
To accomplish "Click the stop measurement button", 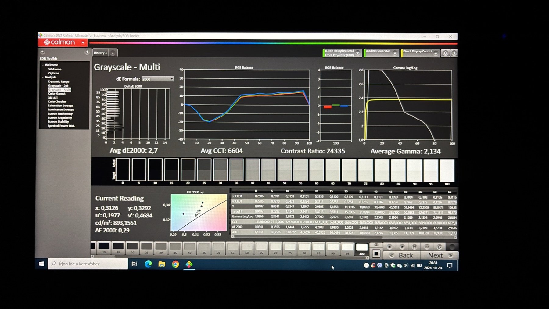I will tap(389, 246).
